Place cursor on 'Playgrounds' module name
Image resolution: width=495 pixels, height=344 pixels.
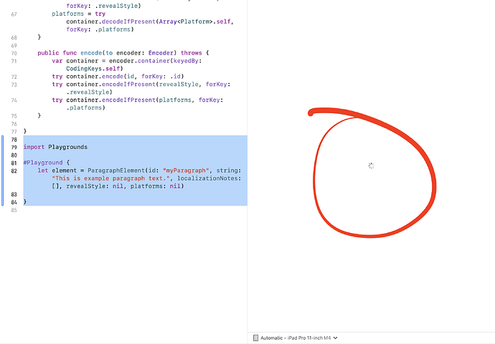point(68,147)
